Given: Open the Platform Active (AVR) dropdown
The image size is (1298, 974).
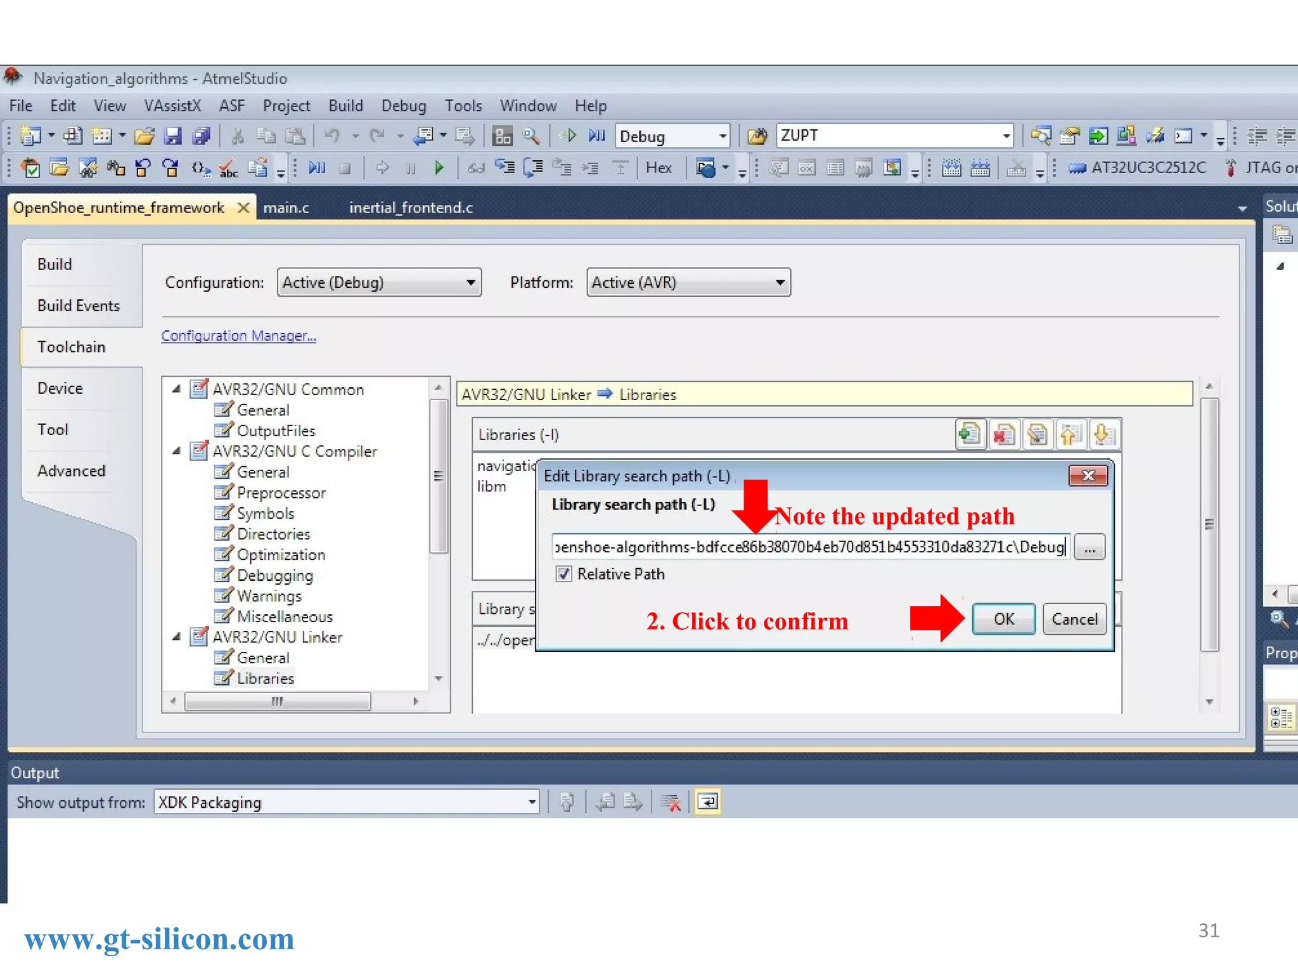Looking at the screenshot, I should pos(688,282).
